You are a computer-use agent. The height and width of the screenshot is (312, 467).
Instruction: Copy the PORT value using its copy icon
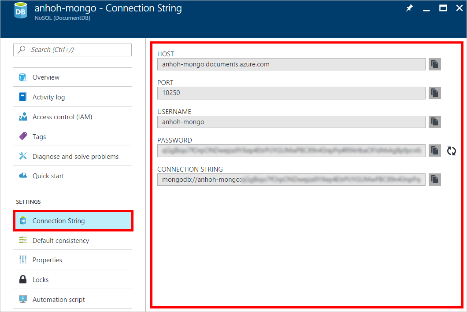(x=434, y=93)
